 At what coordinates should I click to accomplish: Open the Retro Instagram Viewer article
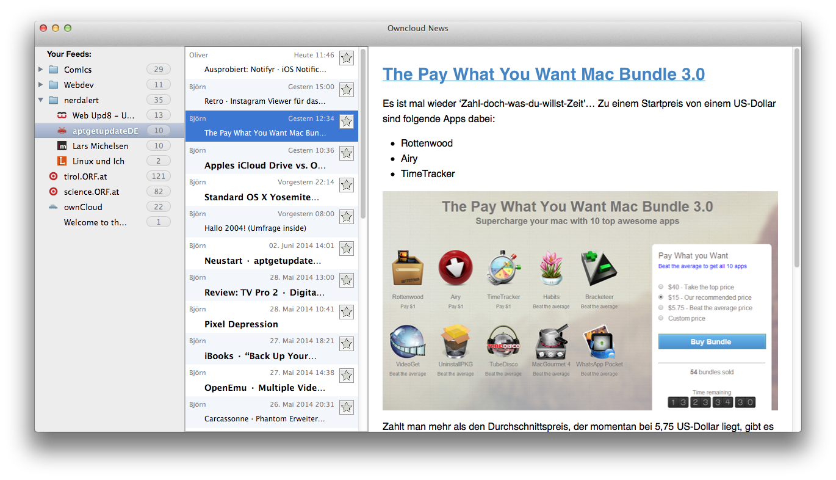click(x=272, y=95)
